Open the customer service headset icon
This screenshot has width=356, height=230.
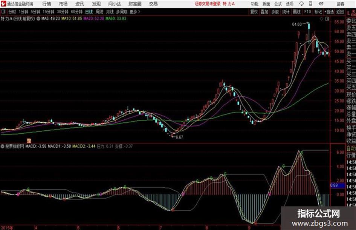pos(301,4)
